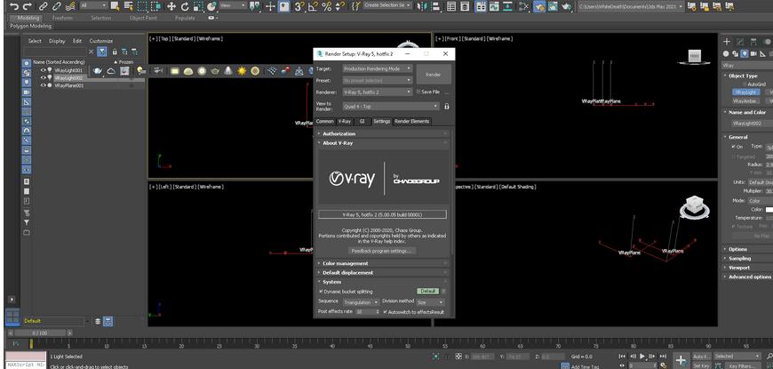Click the Render button

pos(434,75)
